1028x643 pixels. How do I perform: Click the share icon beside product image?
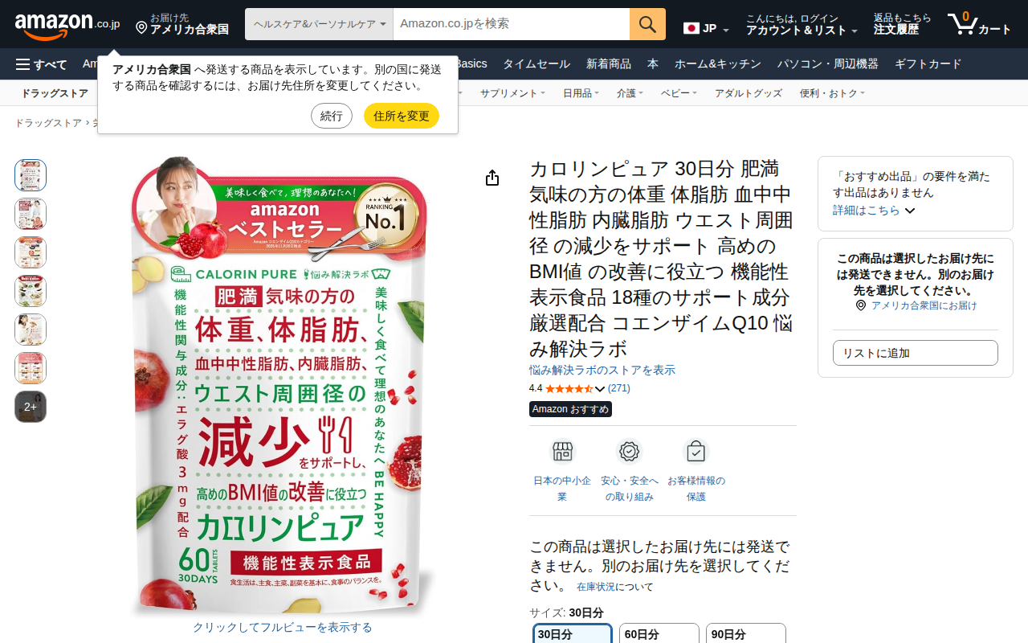click(492, 178)
